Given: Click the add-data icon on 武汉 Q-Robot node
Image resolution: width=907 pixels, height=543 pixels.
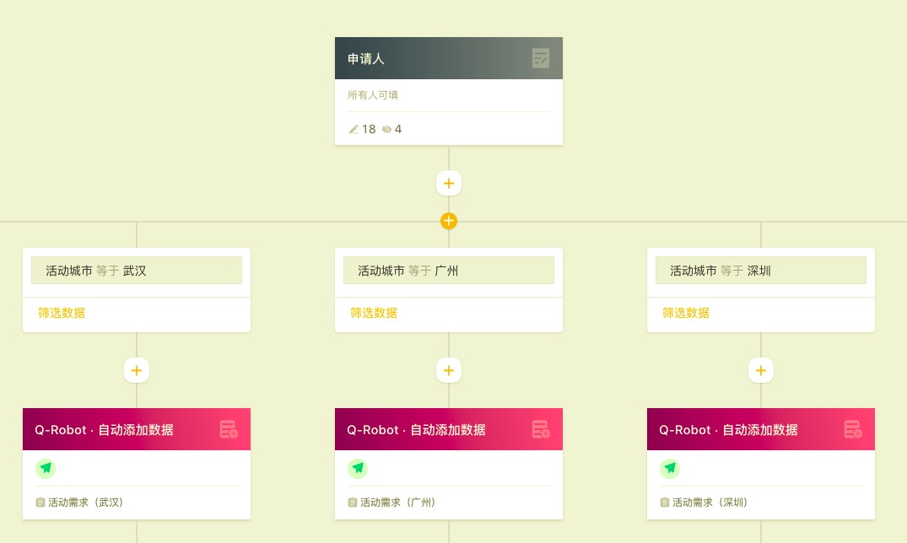Looking at the screenshot, I should [229, 429].
